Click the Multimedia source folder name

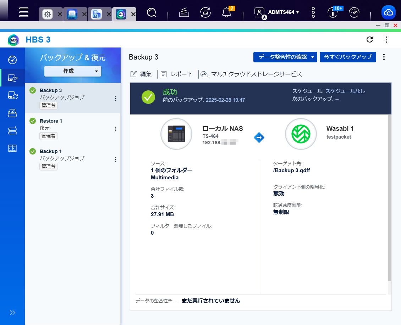coord(165,178)
